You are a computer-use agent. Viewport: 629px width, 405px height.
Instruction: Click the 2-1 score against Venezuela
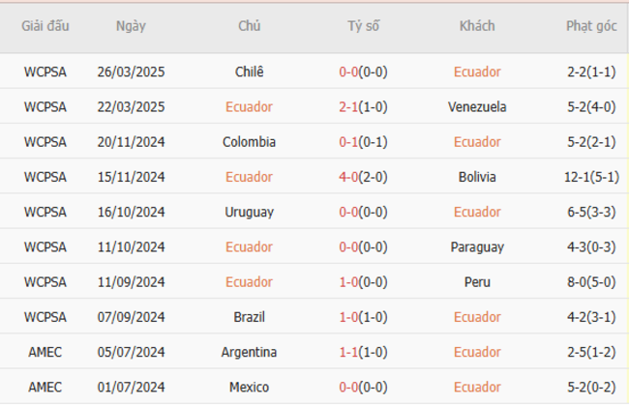[x=349, y=107]
